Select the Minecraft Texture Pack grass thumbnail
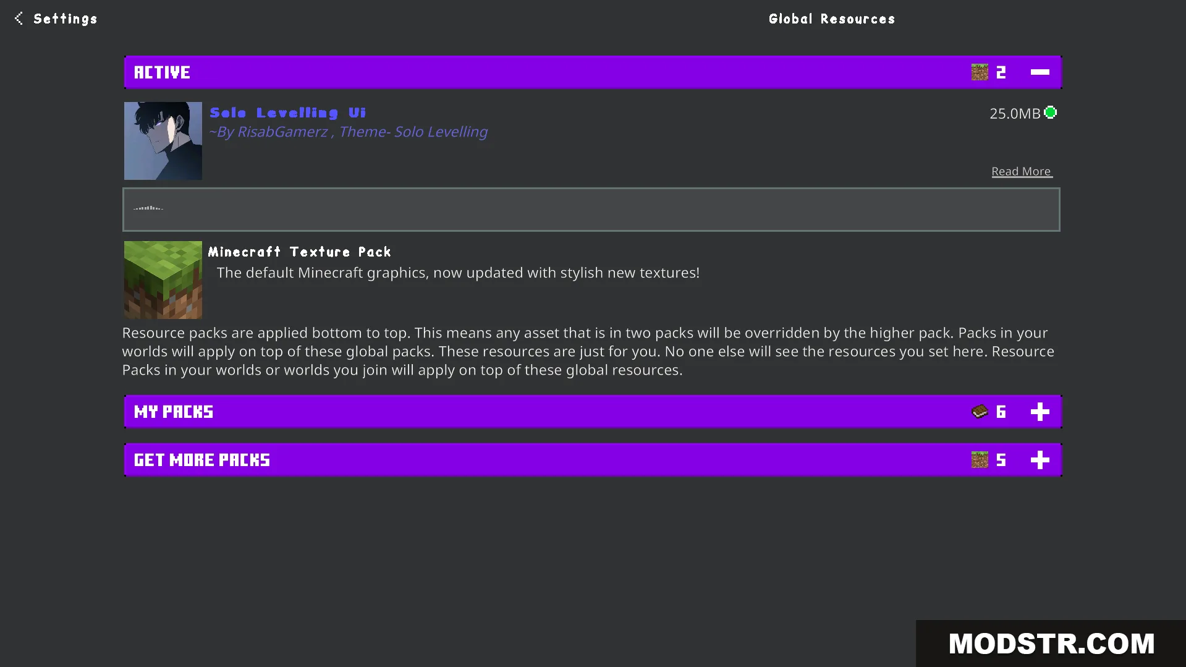 pyautogui.click(x=163, y=280)
